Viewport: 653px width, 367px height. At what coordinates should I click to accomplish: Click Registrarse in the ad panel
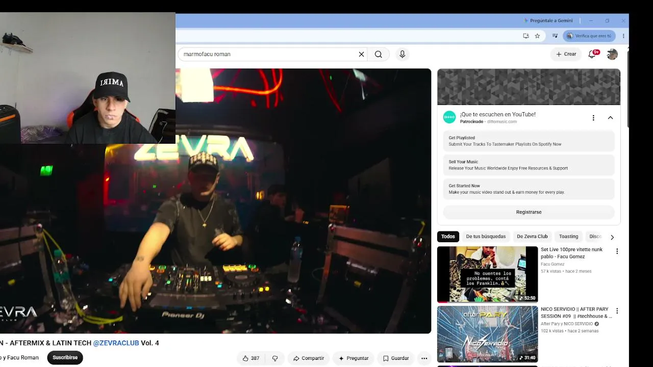tap(529, 212)
